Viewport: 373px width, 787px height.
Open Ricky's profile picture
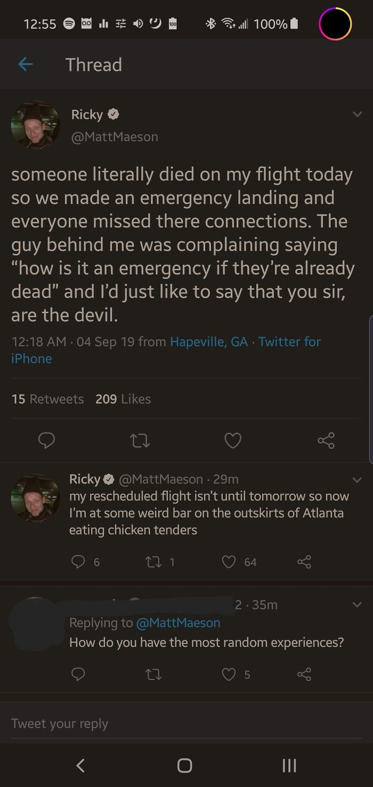click(x=35, y=125)
